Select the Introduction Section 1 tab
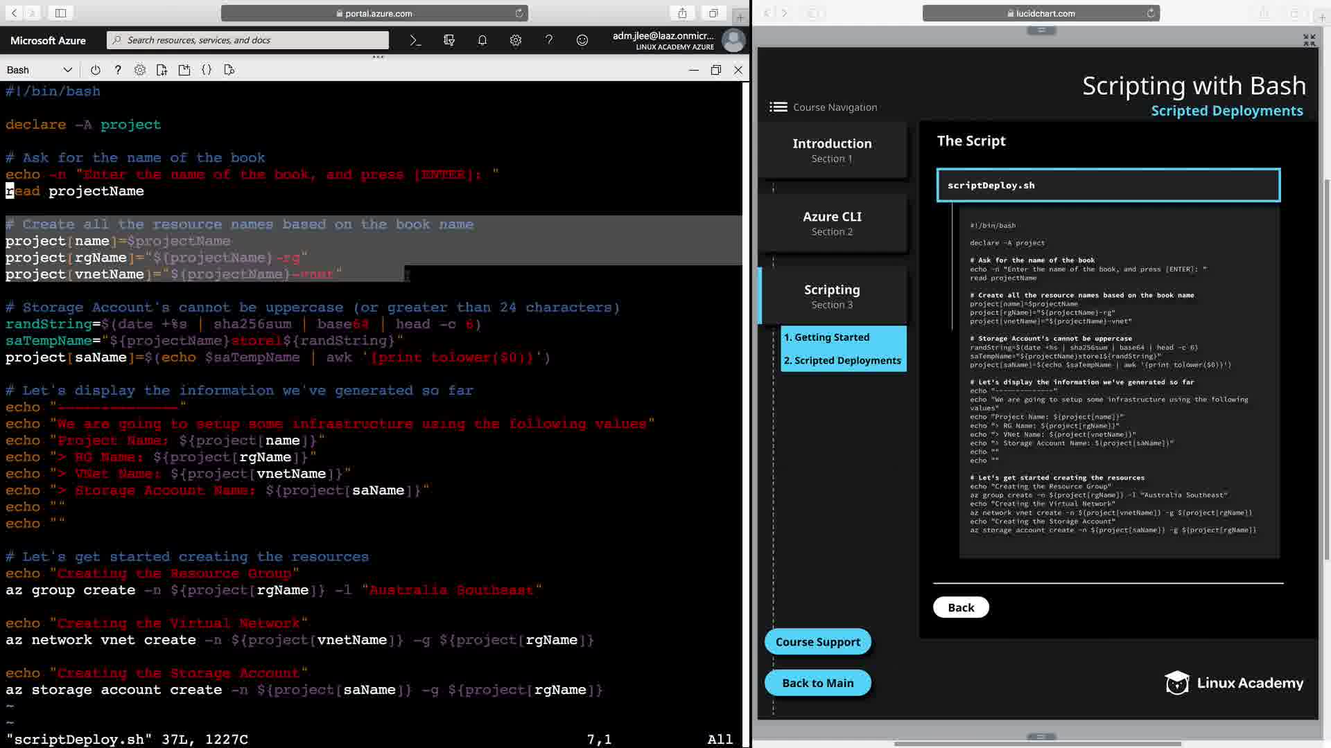This screenshot has width=1331, height=748. coord(832,150)
